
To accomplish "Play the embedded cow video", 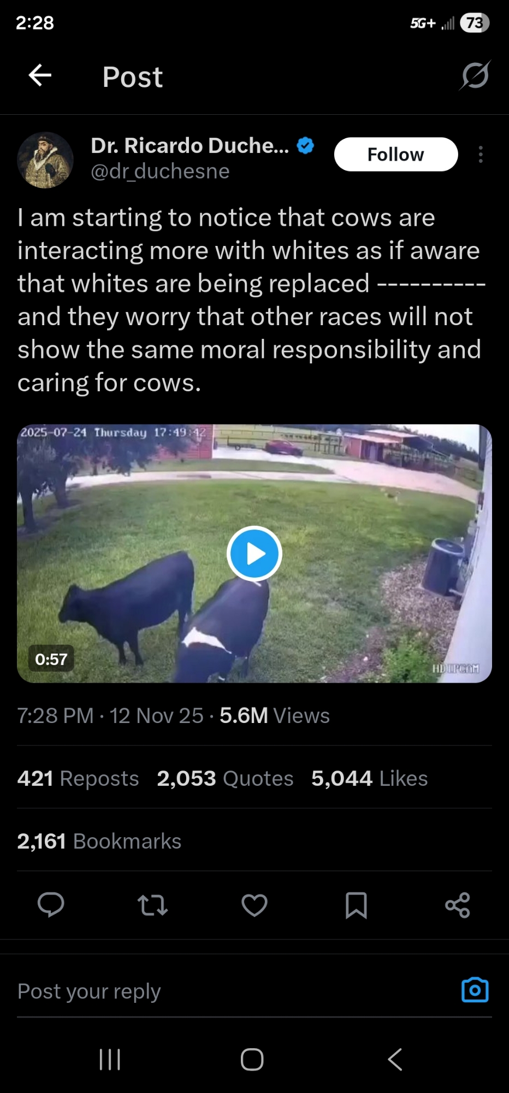I will [254, 554].
